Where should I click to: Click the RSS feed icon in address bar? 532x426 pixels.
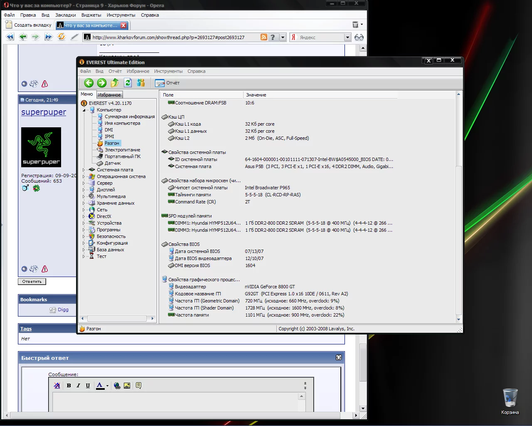[264, 37]
